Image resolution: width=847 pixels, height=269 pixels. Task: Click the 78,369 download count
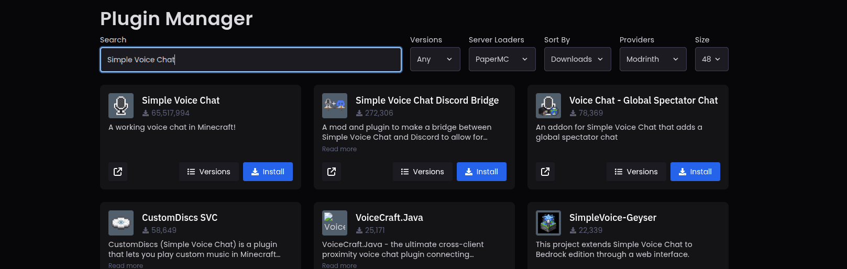pos(591,113)
